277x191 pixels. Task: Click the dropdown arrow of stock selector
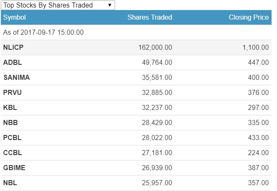point(110,5)
